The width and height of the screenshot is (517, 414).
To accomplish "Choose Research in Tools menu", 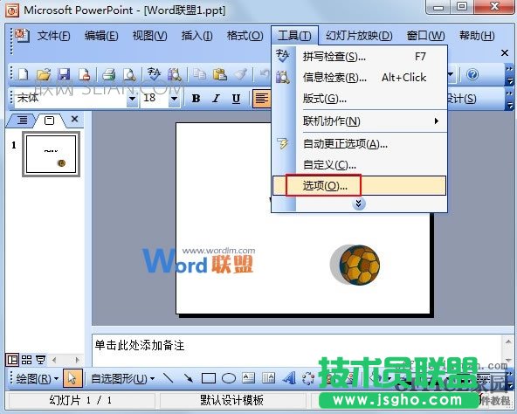I will point(359,78).
